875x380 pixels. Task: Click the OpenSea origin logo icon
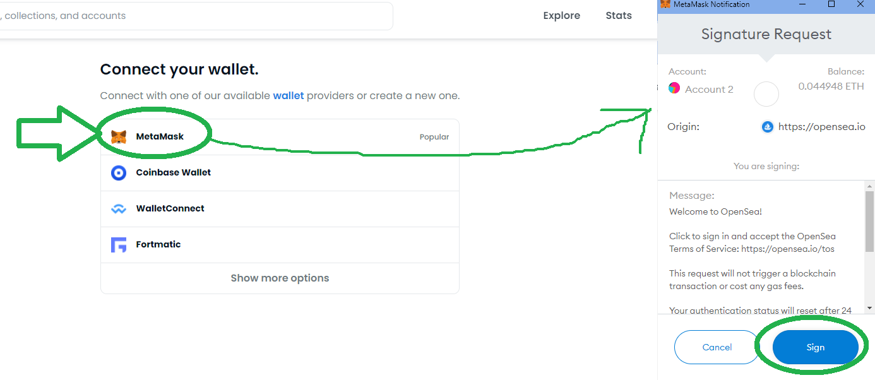pyautogui.click(x=768, y=127)
